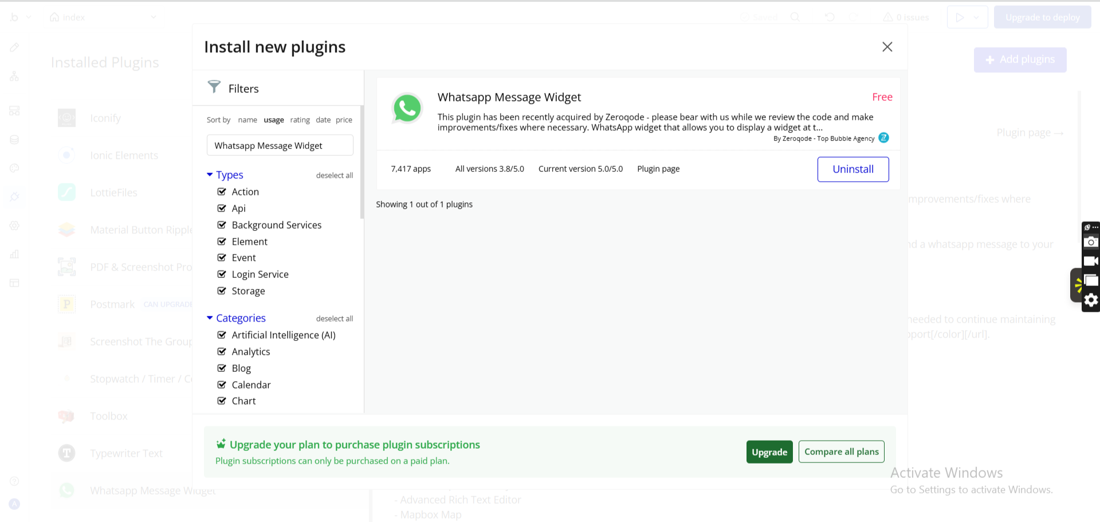Disable the Analytics category checkbox
The height and width of the screenshot is (522, 1100).
point(222,352)
